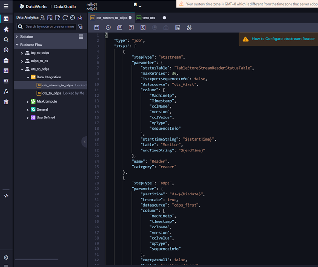The image size is (318, 267).
Task: Click the "ds=${bizdate}" partition value
Action: 187,194
